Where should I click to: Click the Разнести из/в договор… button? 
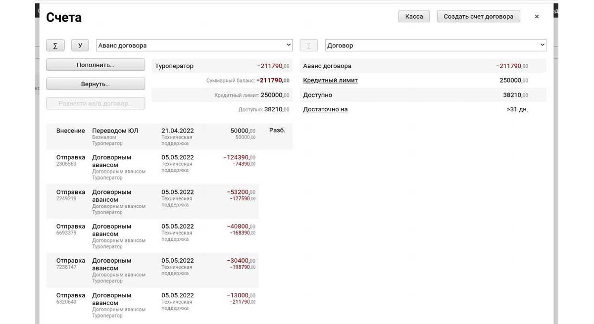tap(95, 103)
